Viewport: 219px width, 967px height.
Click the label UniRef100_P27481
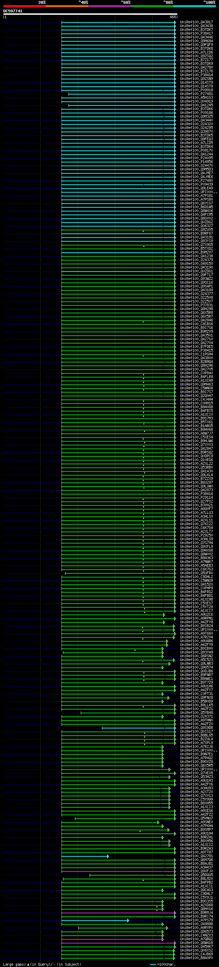(196, 94)
